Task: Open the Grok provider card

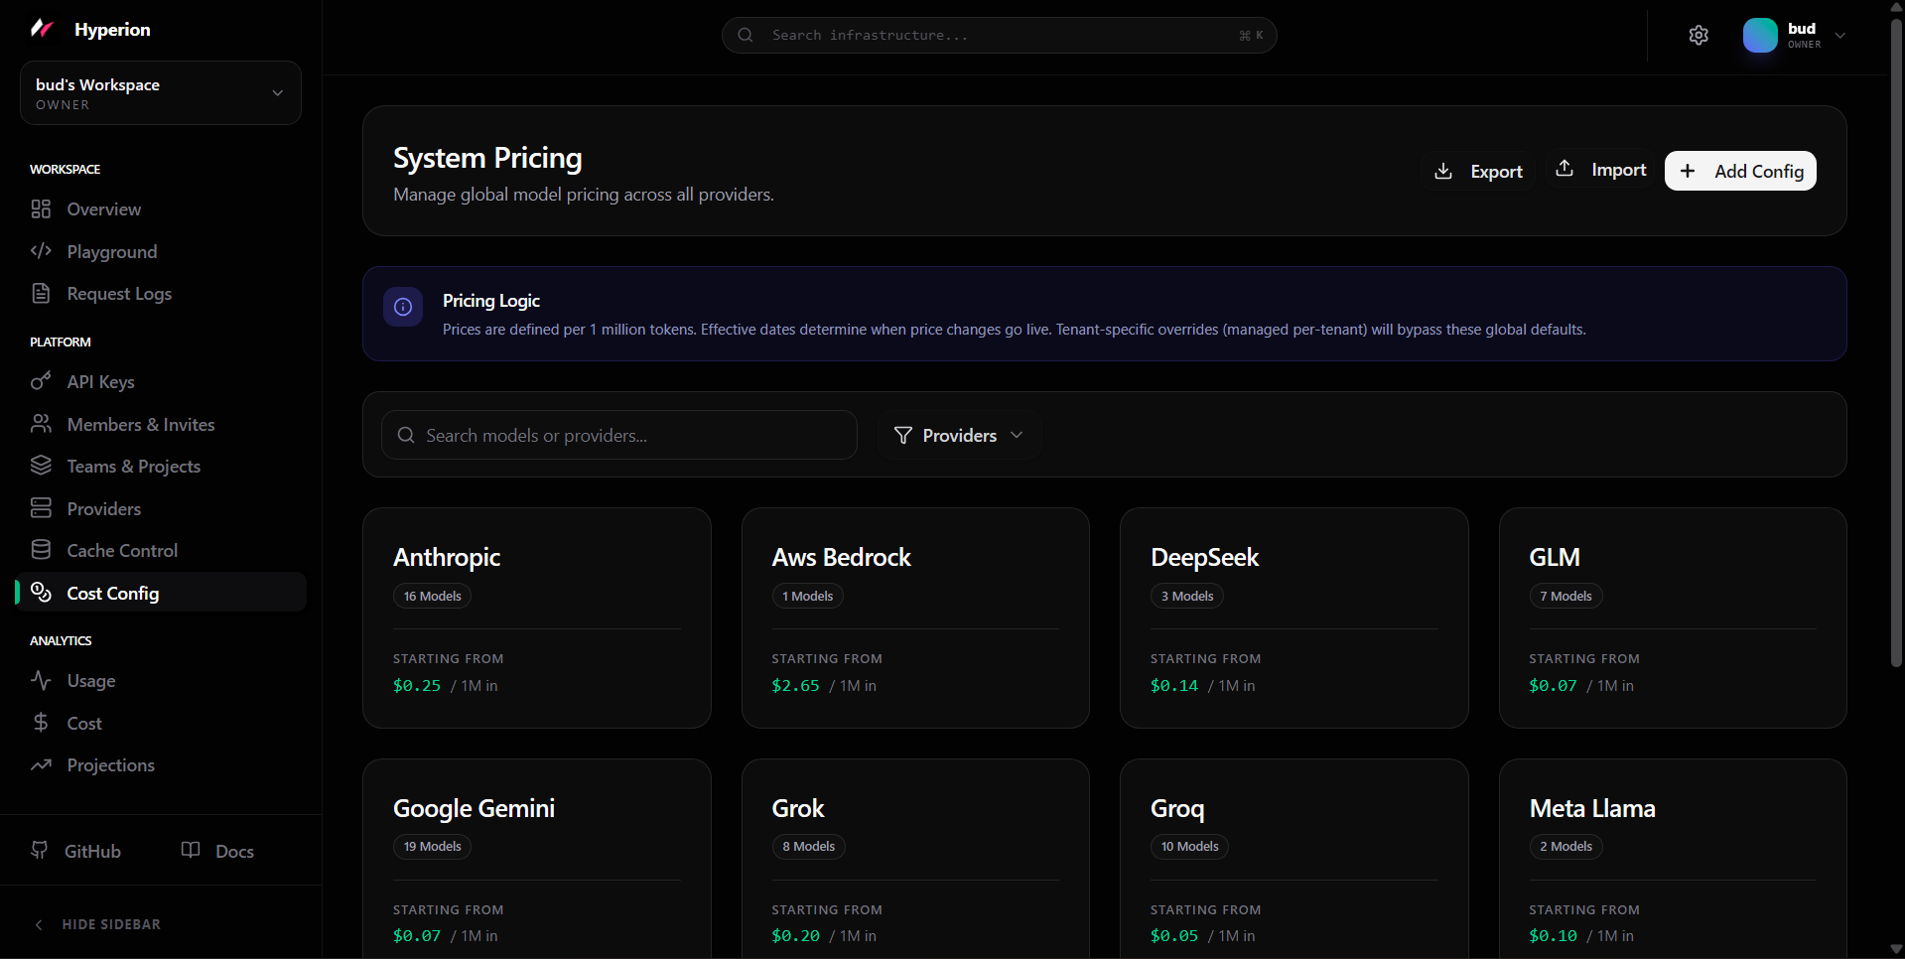Action: (915, 860)
